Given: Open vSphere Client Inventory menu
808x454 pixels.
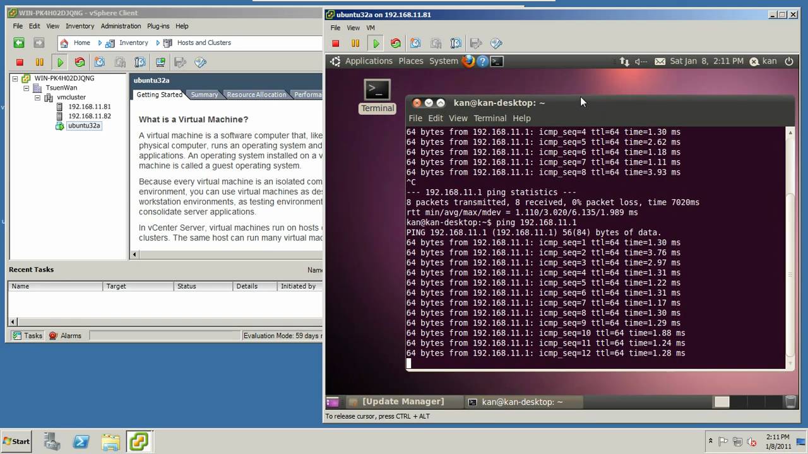Looking at the screenshot, I should click(80, 26).
